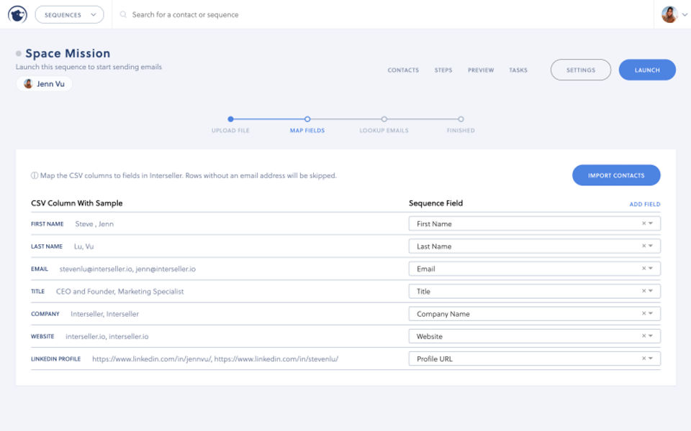Click the grey sequence status dot
Screen dimensions: 691x431
click(19, 54)
